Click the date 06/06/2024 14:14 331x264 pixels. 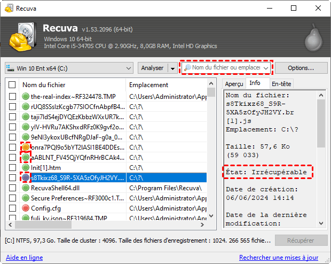(x=259, y=198)
